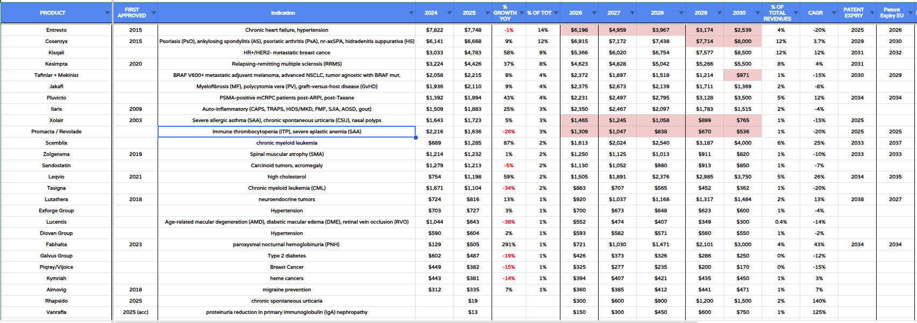Click the selected Promacta indication cell
917x323 pixels.
287,132
